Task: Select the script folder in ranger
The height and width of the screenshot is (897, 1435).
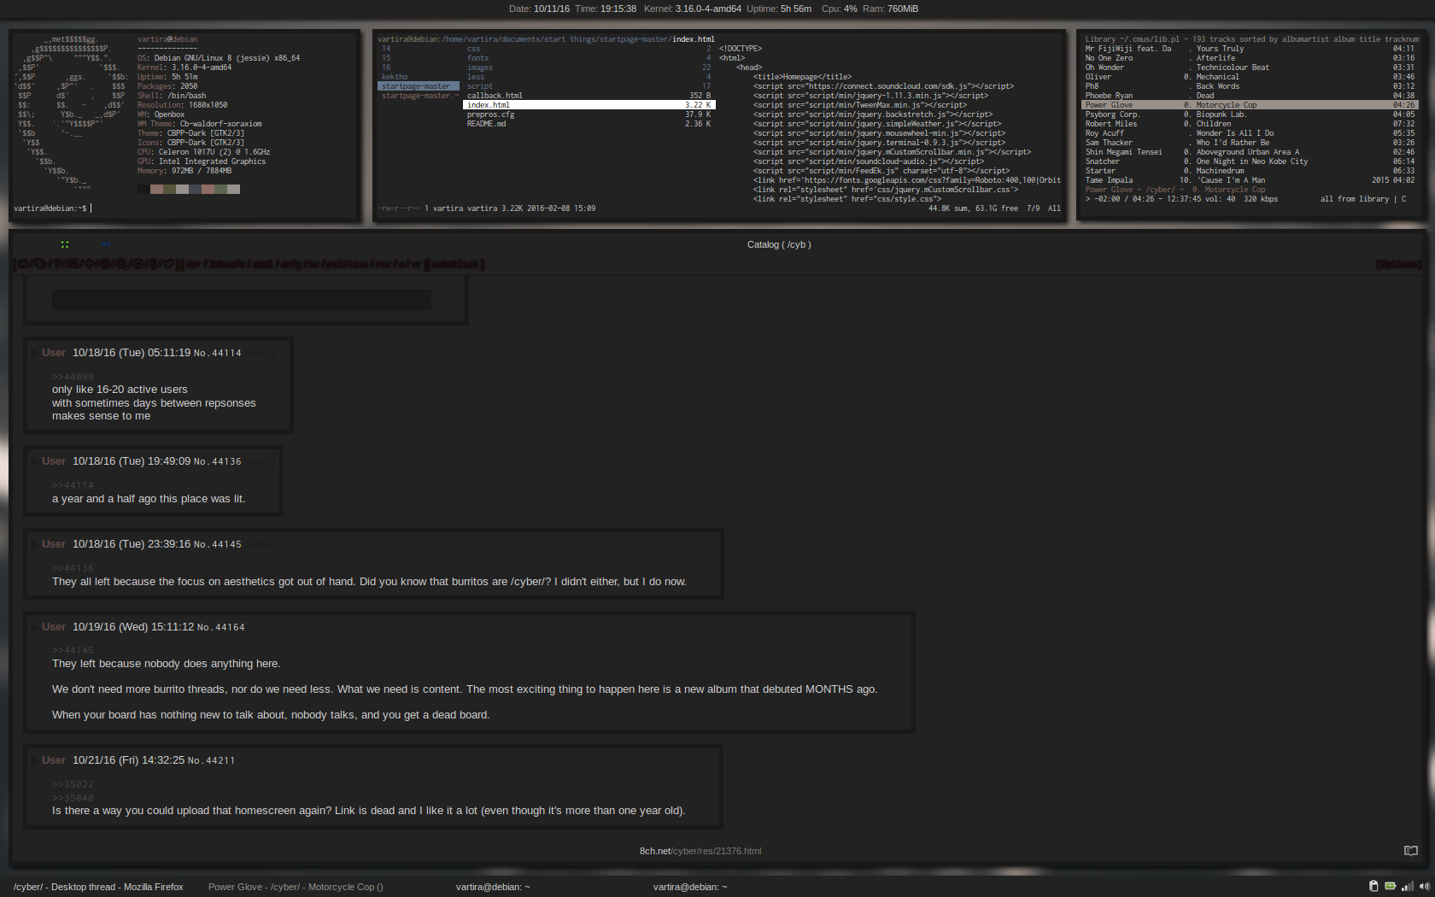Action: click(589, 86)
